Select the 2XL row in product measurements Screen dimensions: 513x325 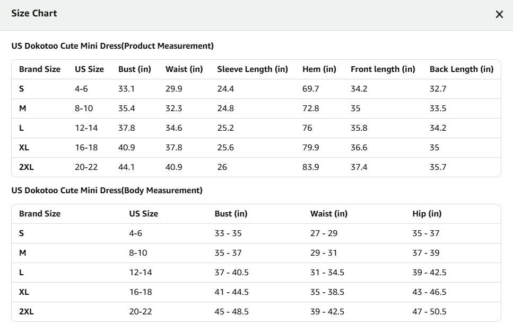tap(256, 167)
